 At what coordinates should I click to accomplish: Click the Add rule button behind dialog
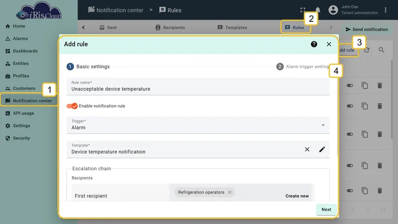[x=348, y=50]
